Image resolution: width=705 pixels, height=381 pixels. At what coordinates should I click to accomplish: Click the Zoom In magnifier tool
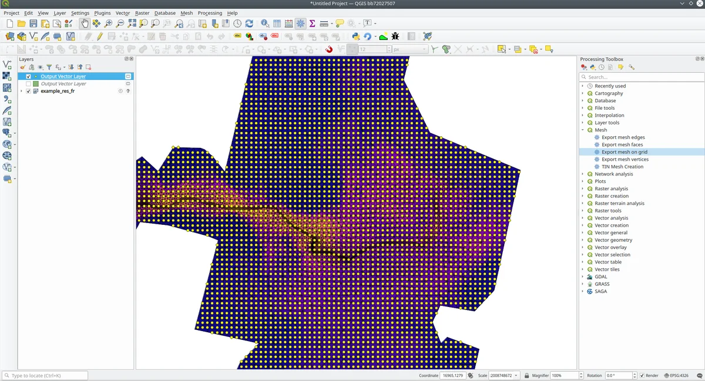(108, 23)
